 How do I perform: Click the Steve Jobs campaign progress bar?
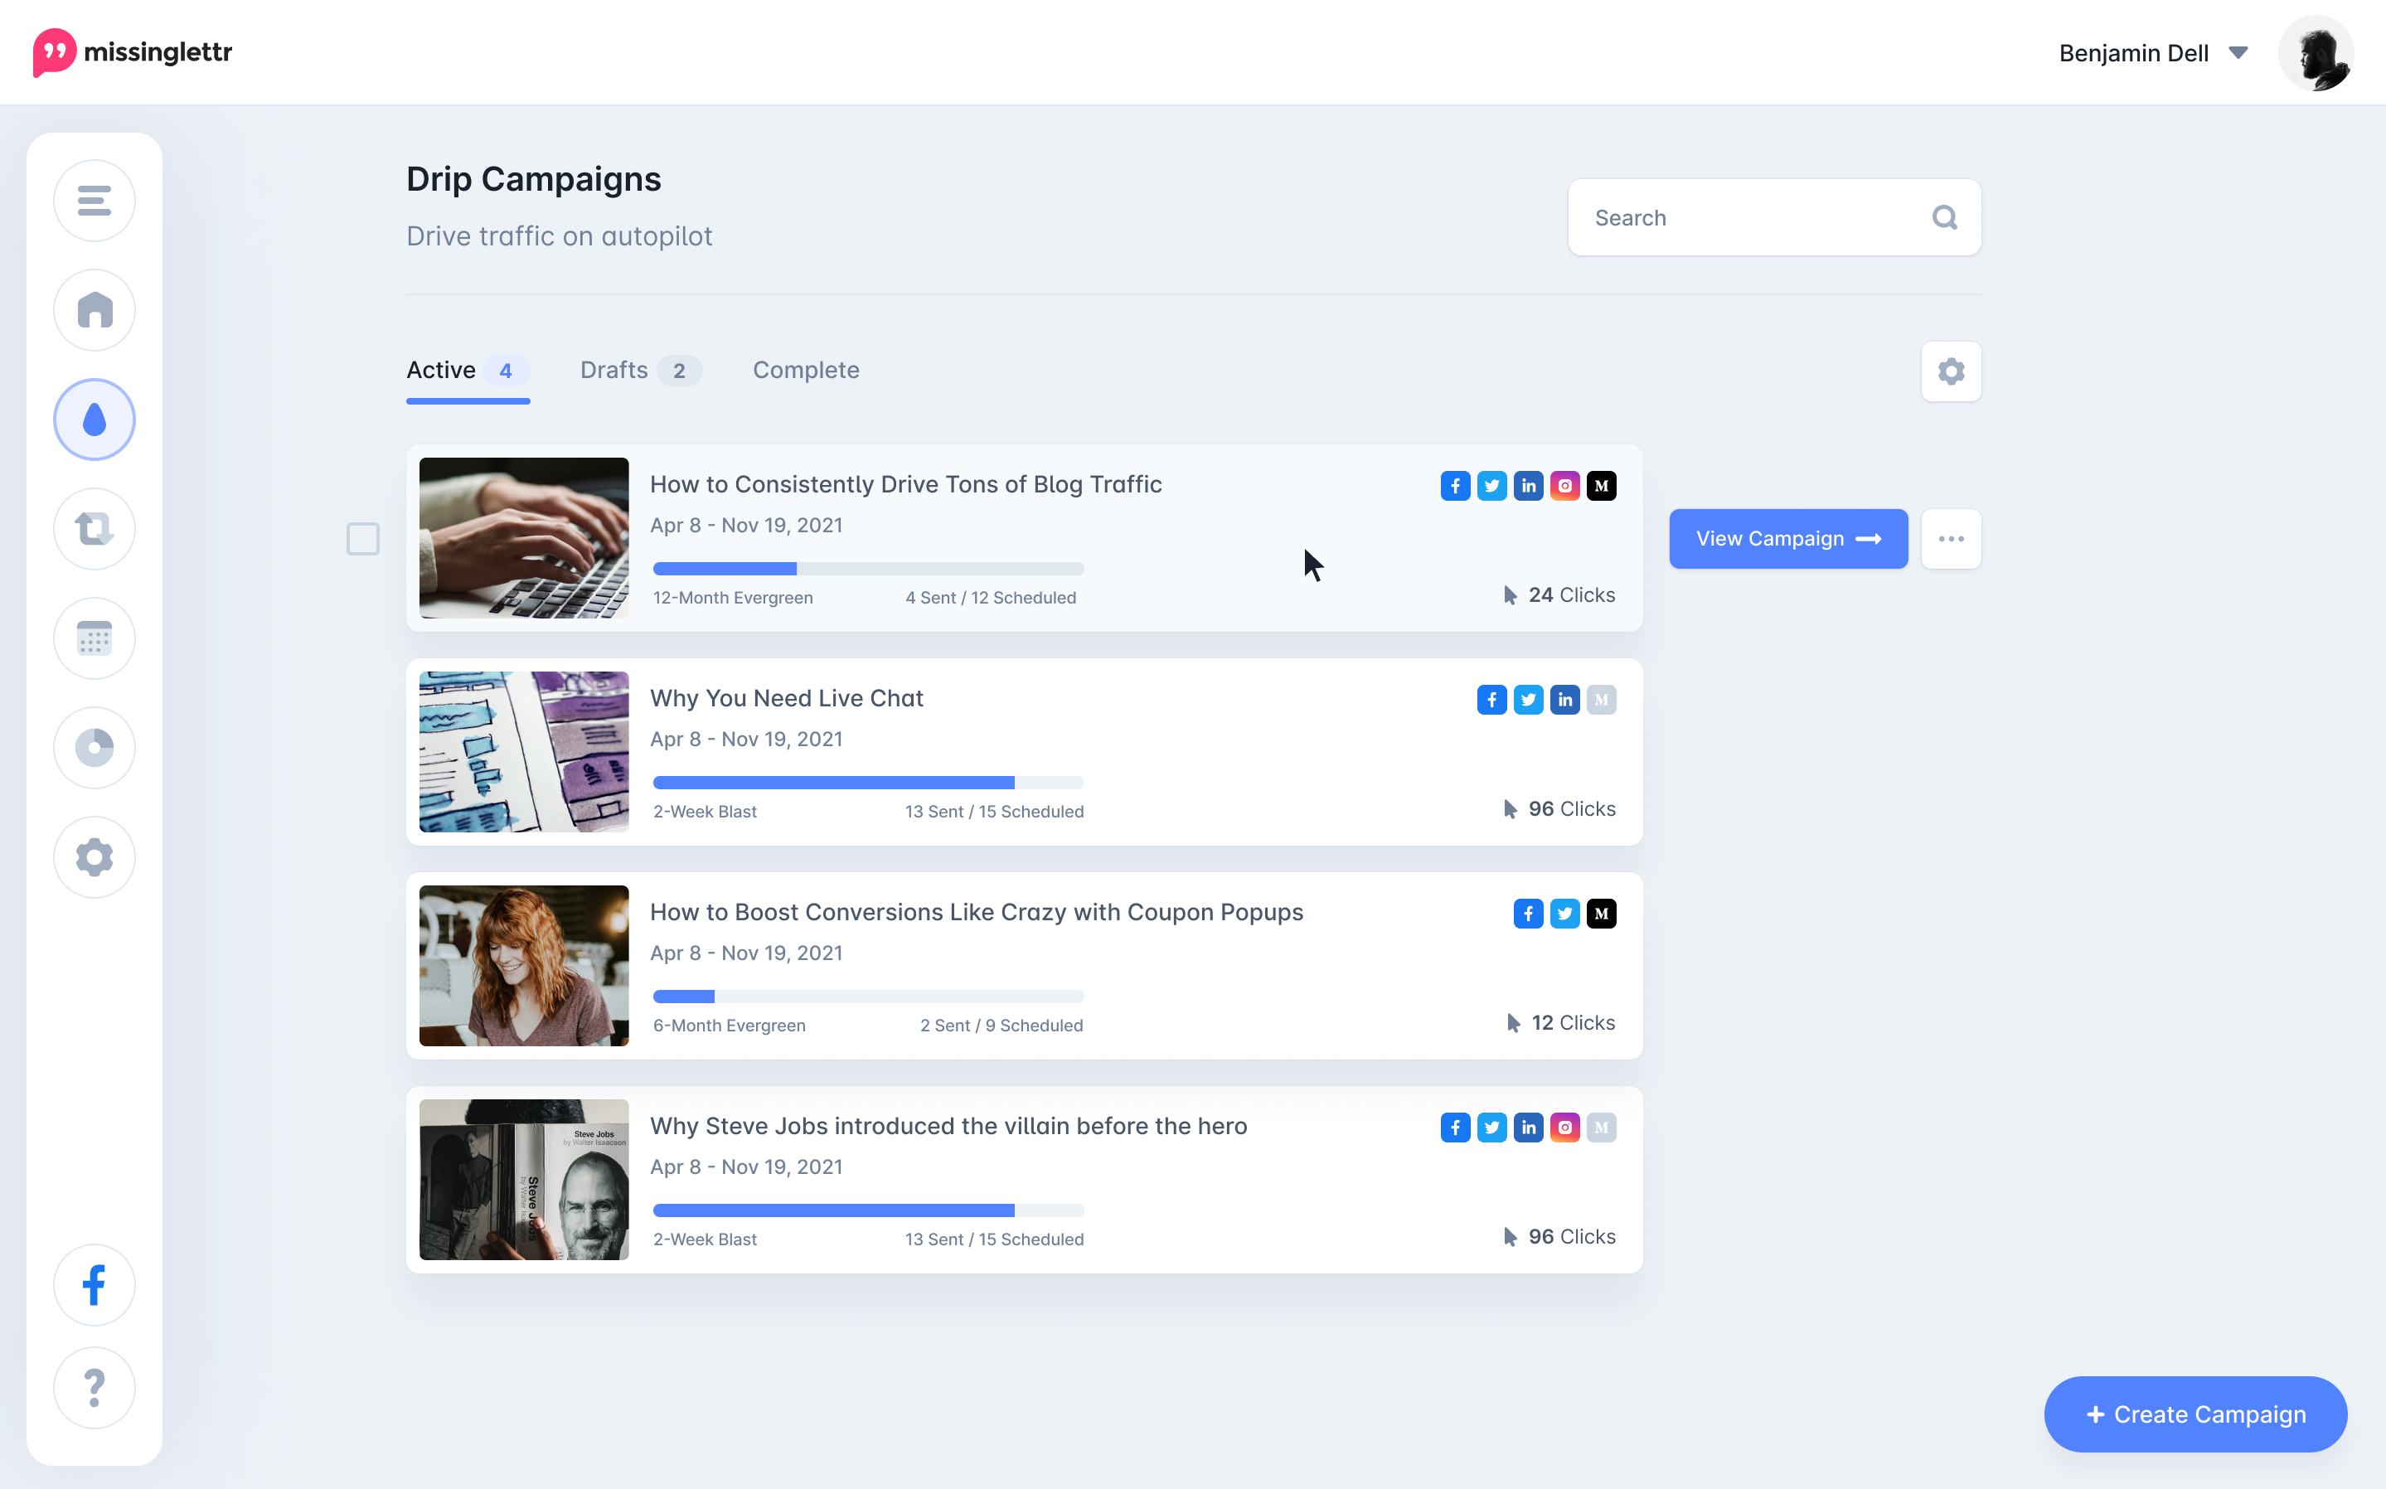coord(867,1210)
